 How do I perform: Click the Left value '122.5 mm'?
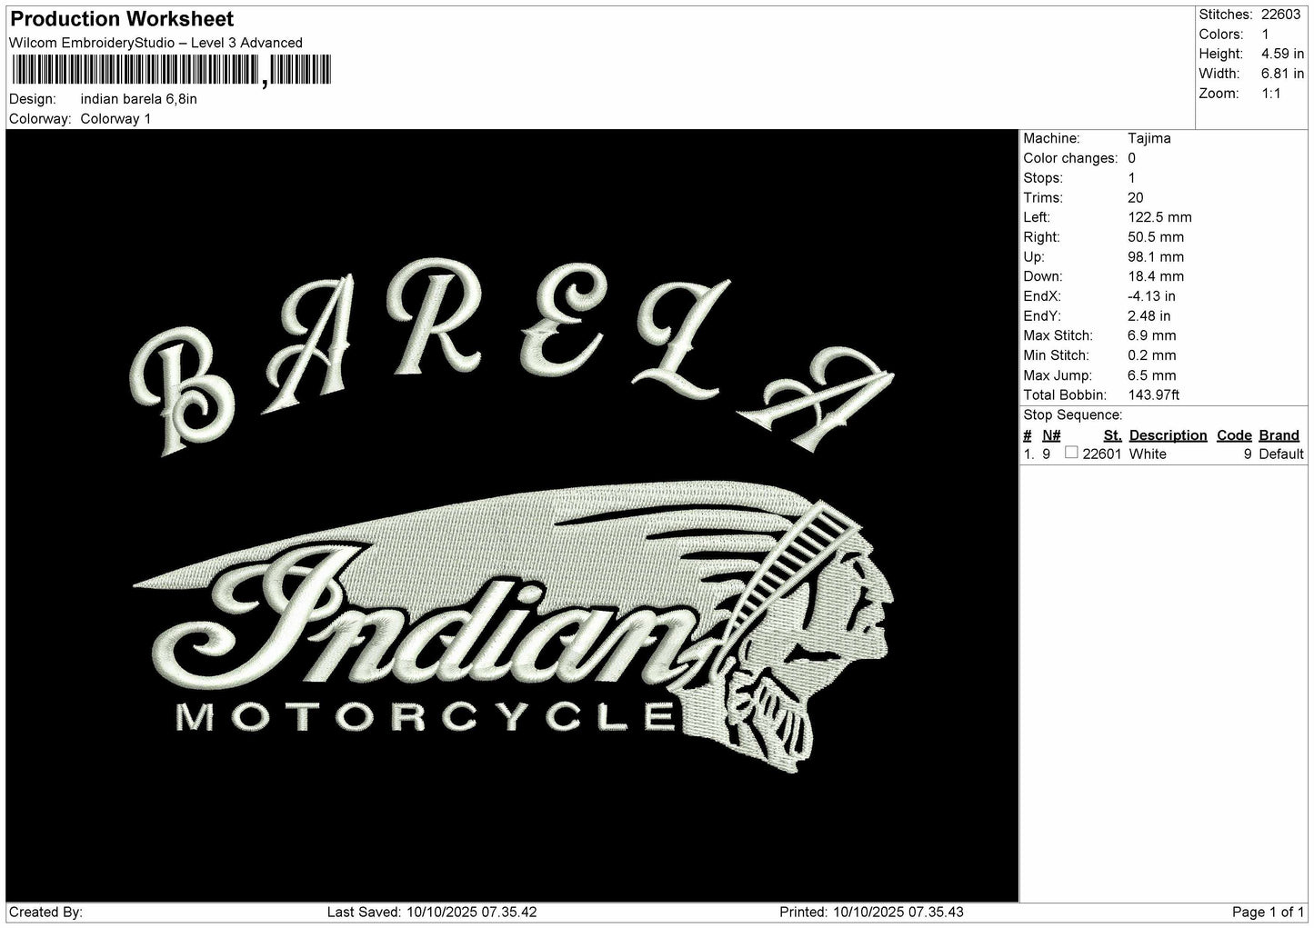pos(1159,217)
